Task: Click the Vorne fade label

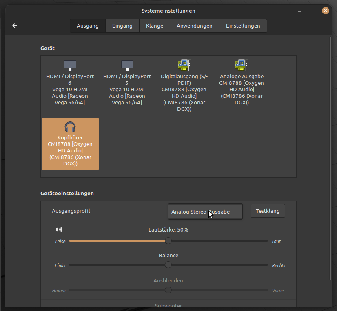Action: click(278, 291)
